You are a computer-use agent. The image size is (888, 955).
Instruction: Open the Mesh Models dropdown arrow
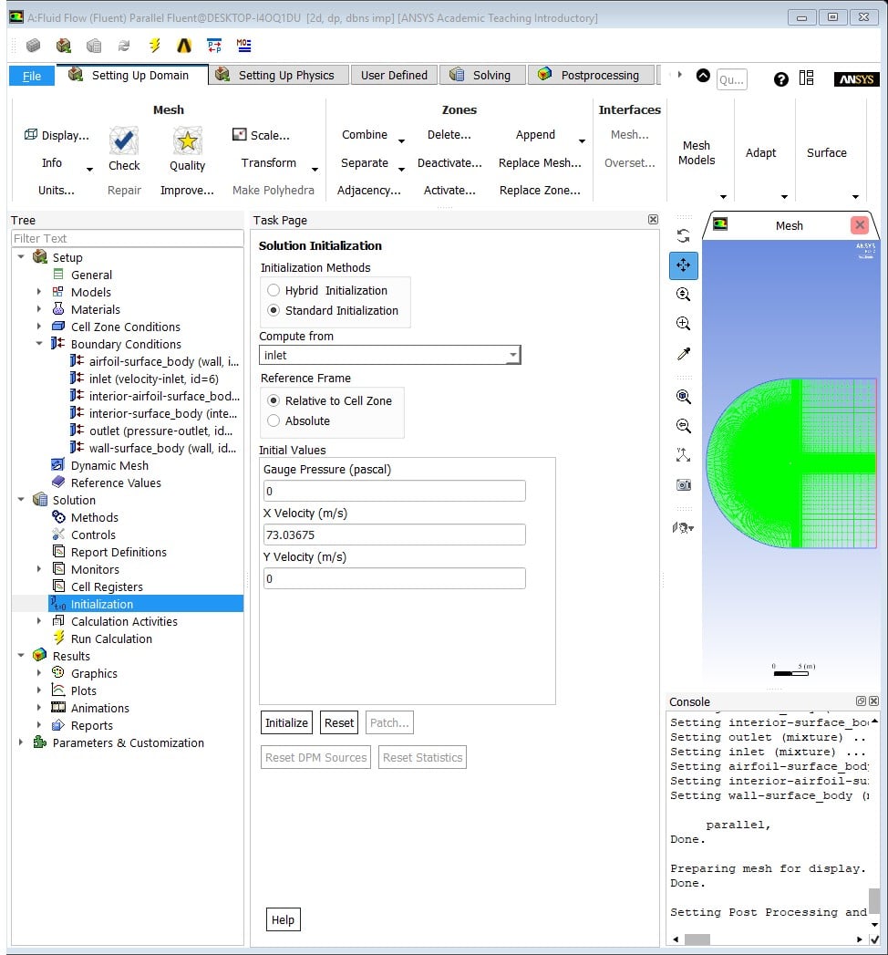[x=723, y=197]
